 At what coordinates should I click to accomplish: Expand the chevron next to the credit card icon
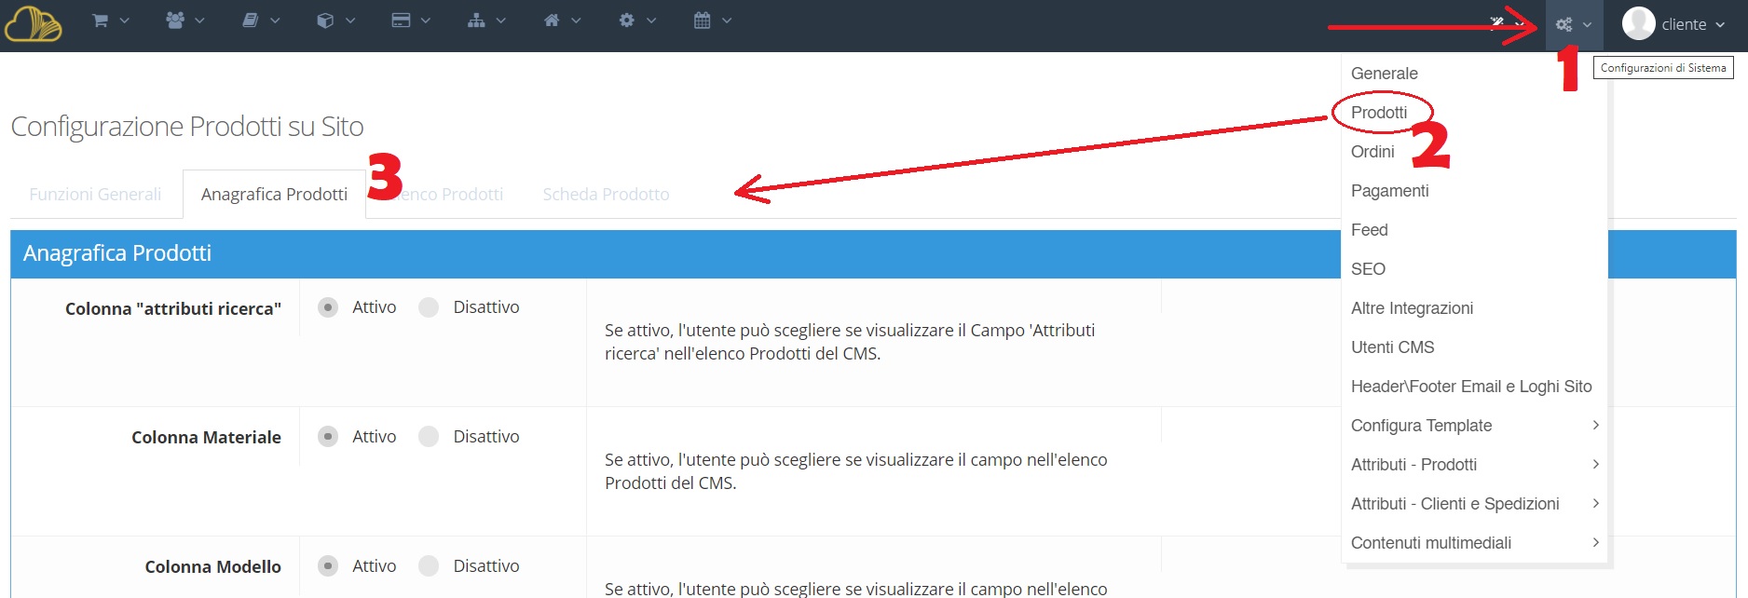click(426, 20)
